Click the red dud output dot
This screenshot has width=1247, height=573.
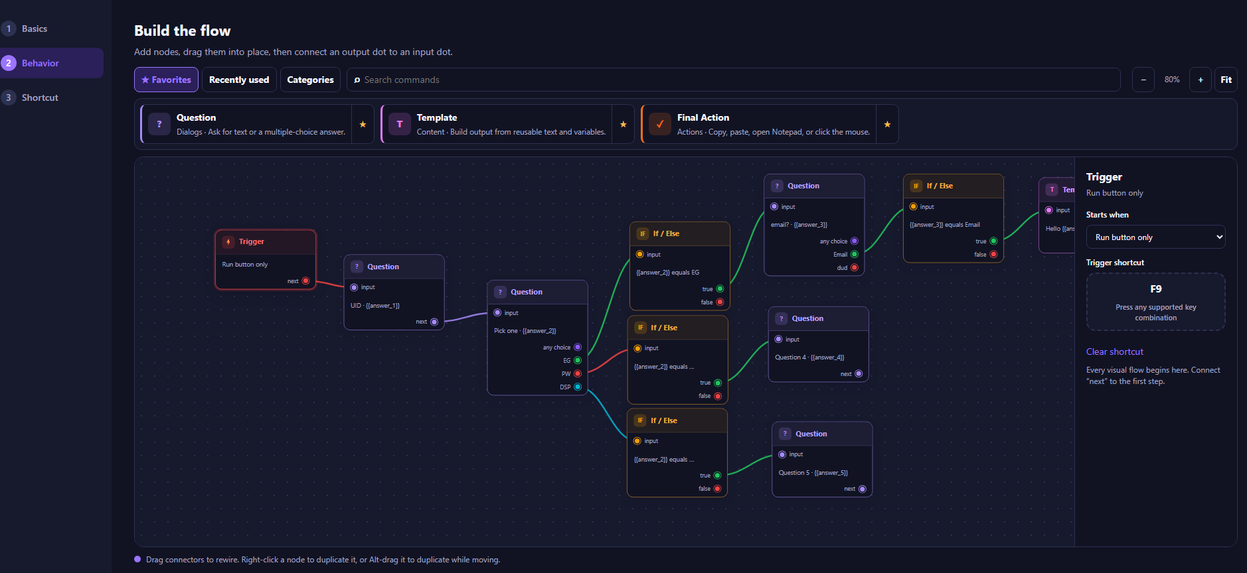pos(855,268)
